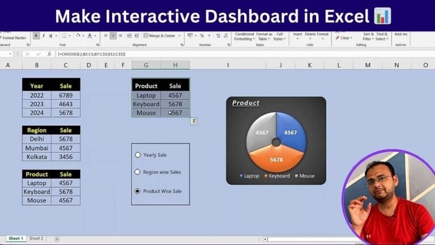The height and width of the screenshot is (245, 435).
Task: Select the Yearly Sale radio button
Action: point(138,155)
